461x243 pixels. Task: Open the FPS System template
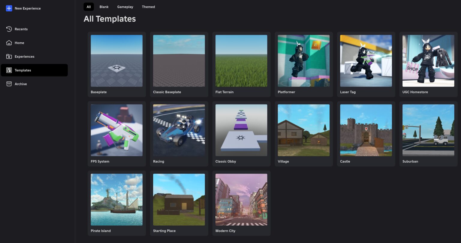click(116, 130)
